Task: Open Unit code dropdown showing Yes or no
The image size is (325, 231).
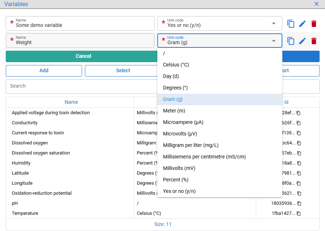Action: tap(220, 23)
